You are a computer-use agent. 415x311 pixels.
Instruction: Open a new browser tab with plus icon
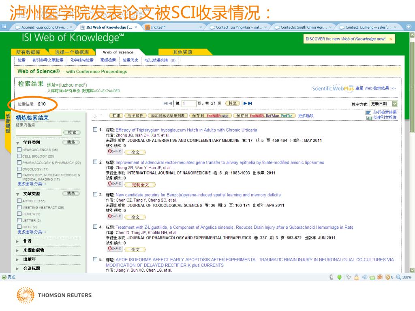point(409,27)
